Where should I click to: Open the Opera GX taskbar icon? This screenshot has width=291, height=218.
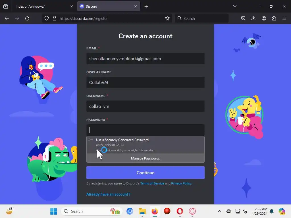pyautogui.click(x=192, y=211)
